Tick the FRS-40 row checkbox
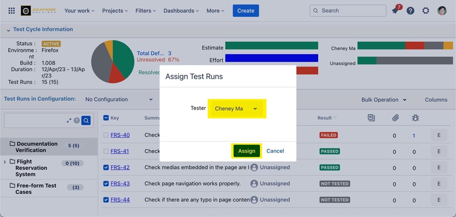Screen dimensions: 456x217 (106, 135)
